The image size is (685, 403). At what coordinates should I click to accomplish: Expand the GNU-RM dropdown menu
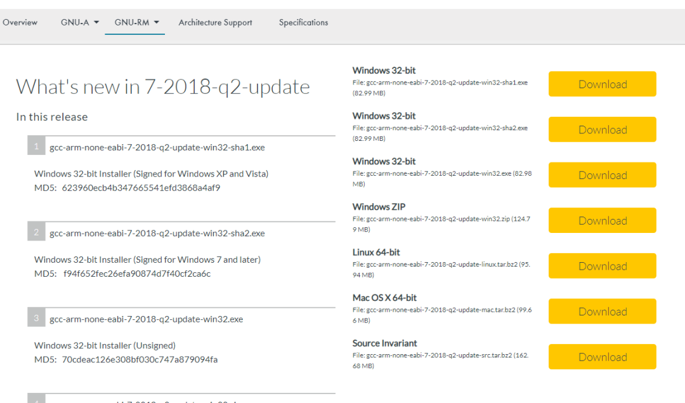[136, 22]
